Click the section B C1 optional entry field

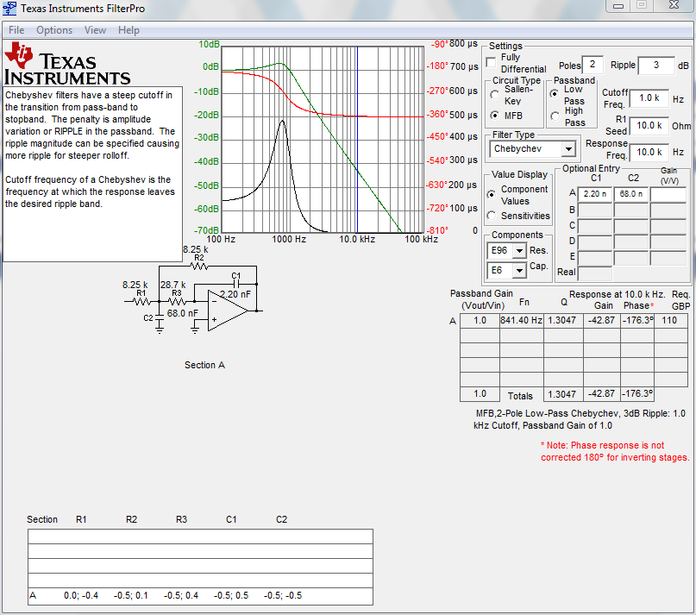coord(595,210)
